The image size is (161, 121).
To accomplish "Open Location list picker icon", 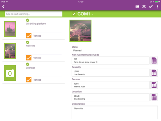I will click(x=154, y=97).
